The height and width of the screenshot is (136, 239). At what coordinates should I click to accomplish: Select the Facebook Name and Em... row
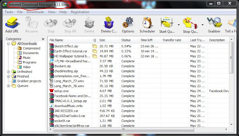[x=139, y=96]
